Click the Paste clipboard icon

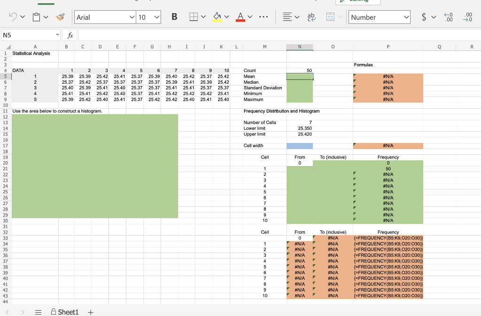[35, 17]
